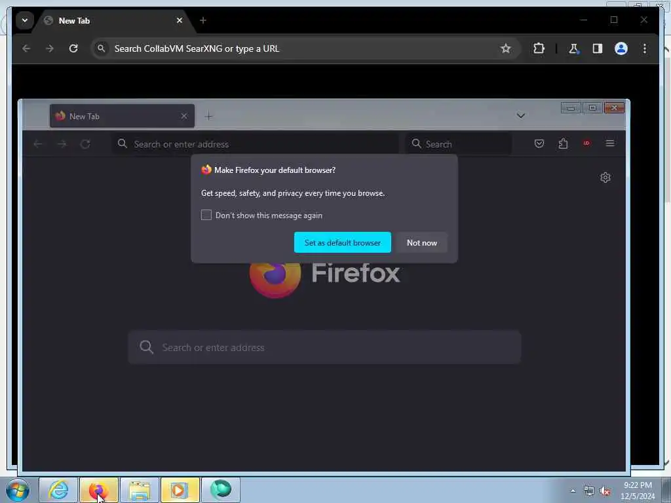Viewport: 671px width, 503px height.
Task: Open Chrome's extensions puzzle icon
Action: point(539,48)
